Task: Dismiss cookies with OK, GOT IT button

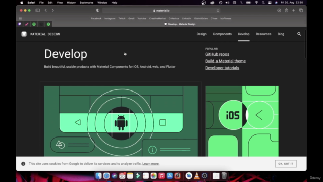Action: (286, 164)
